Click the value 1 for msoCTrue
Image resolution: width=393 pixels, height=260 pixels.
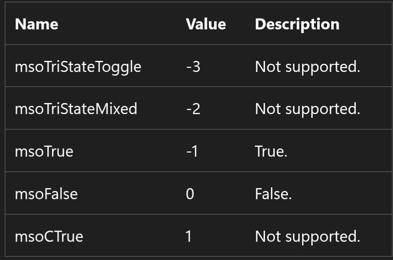click(x=189, y=236)
